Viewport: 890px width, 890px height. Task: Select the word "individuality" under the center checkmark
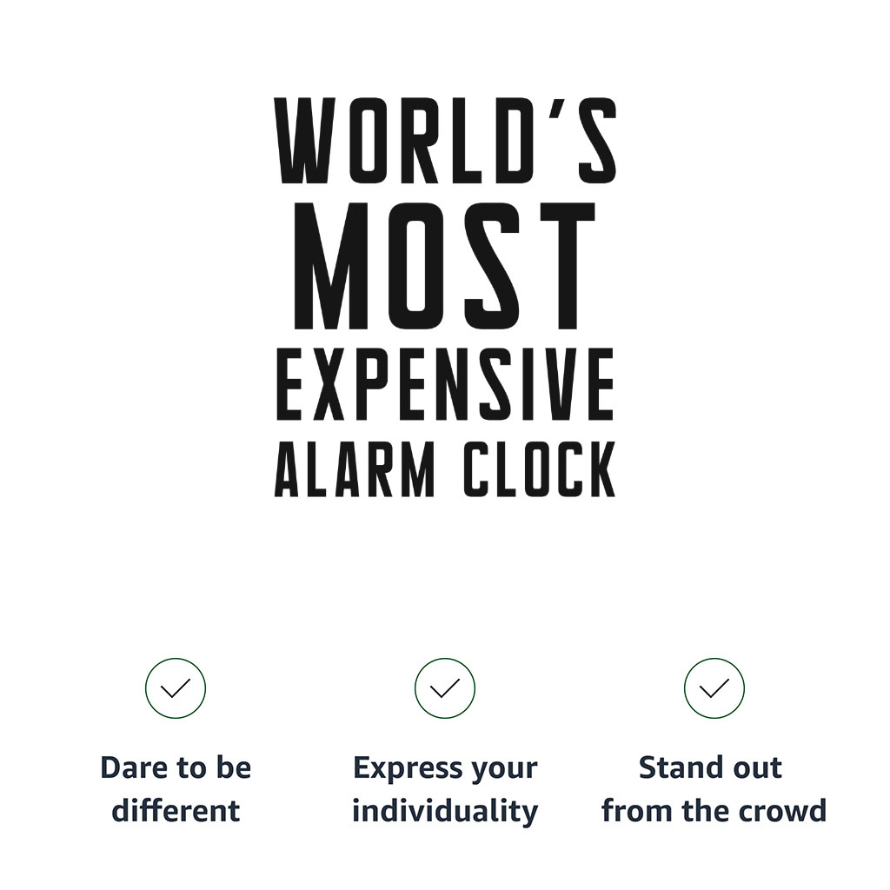[445, 812]
